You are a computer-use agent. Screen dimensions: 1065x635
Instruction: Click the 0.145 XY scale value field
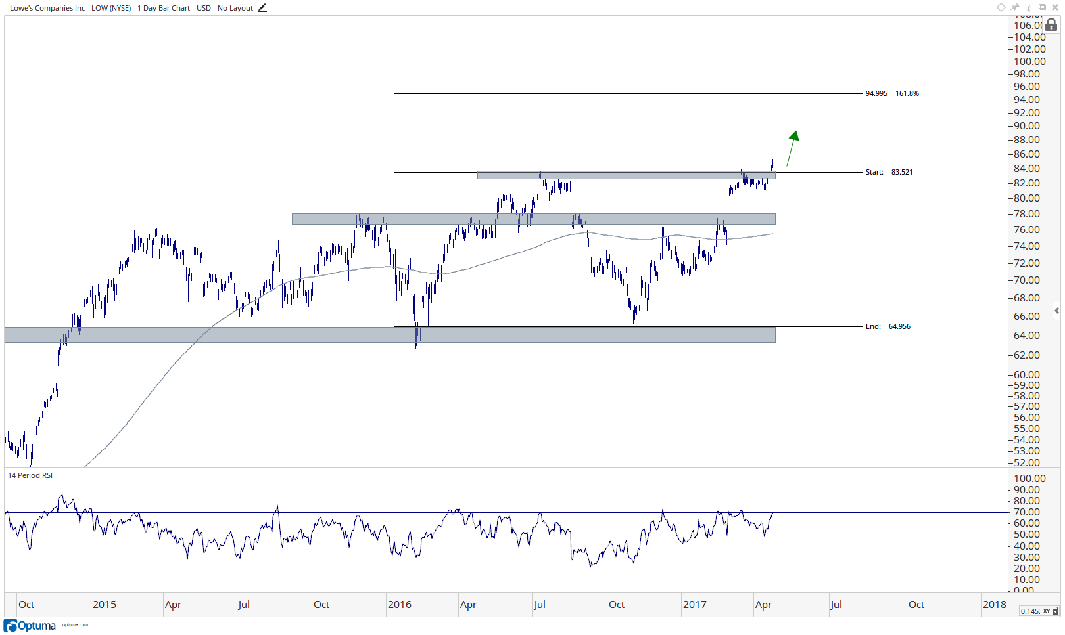pos(1030,611)
